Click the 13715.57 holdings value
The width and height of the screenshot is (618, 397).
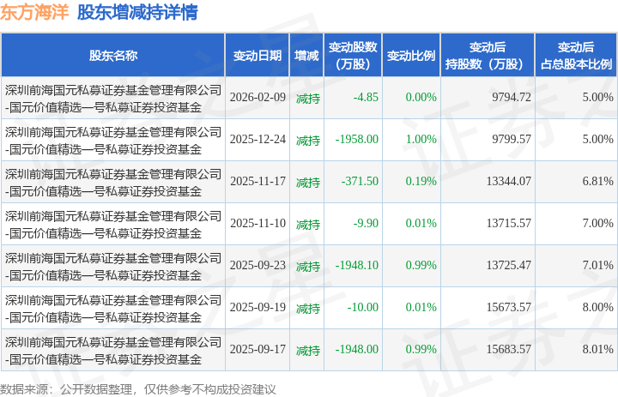(509, 223)
